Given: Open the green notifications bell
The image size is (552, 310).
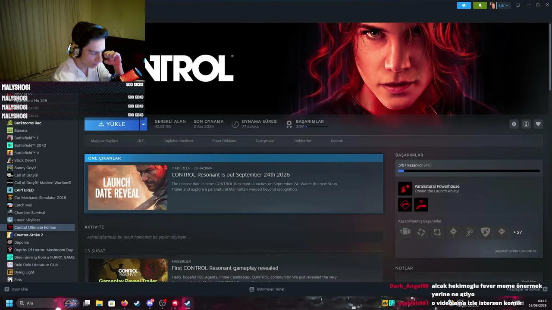Looking at the screenshot, I should click(480, 6).
